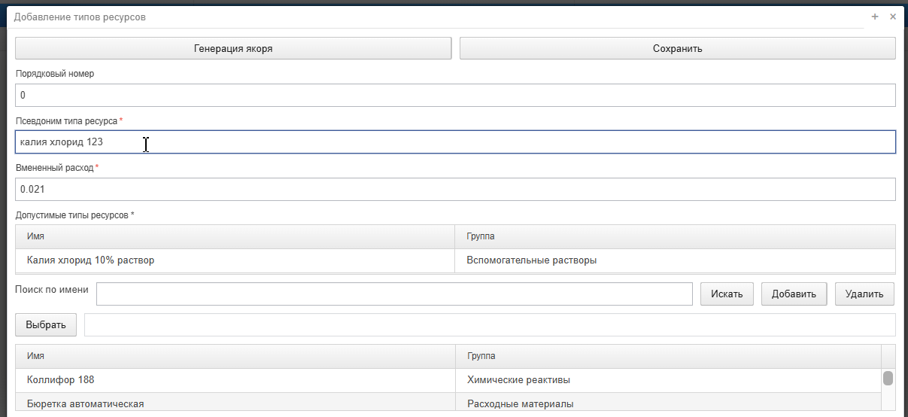Viewport: 908px width, 417px height.
Task: Click the Псевдоним типа ресурса input
Action: [455, 142]
